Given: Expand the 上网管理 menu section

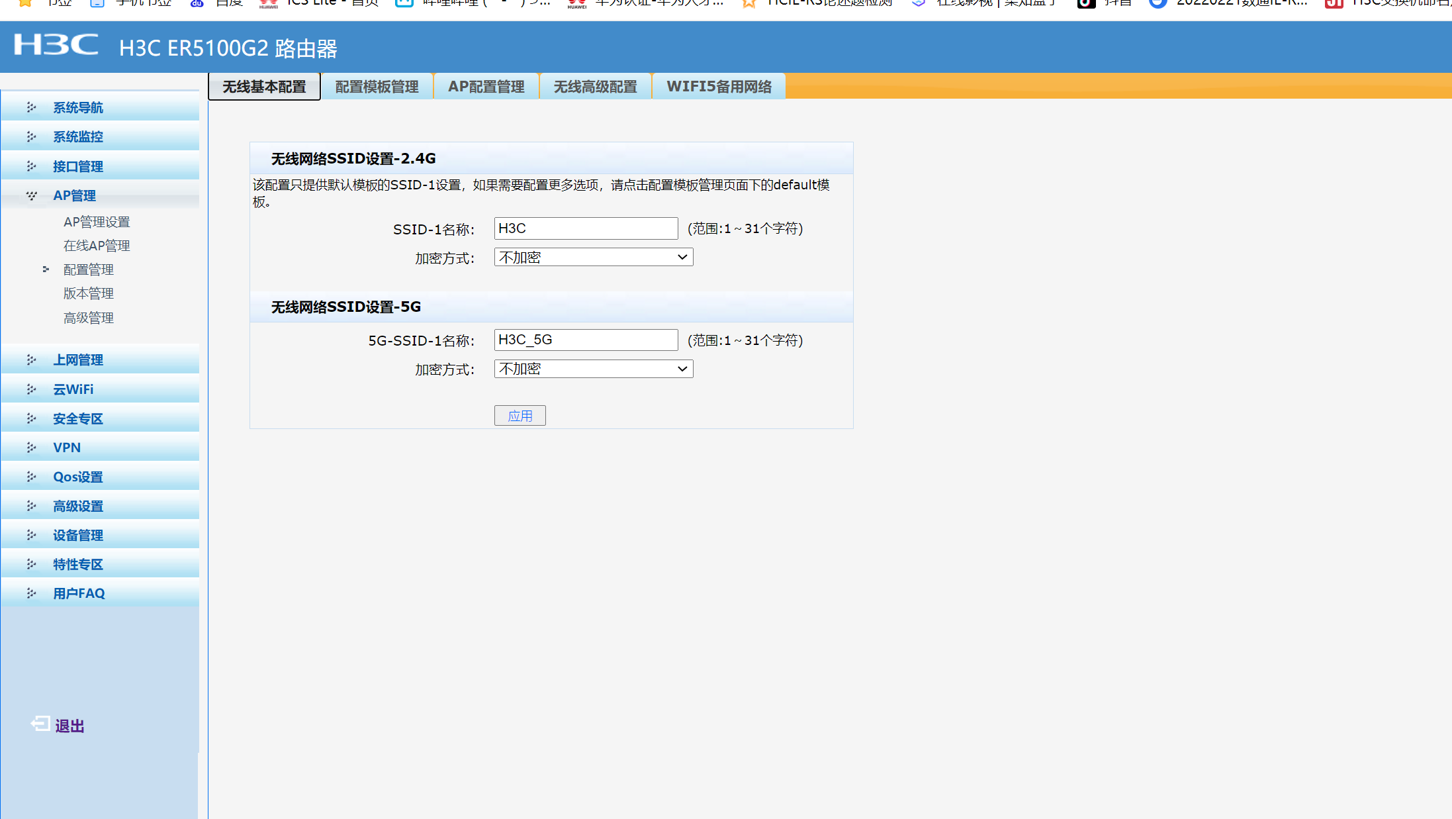Looking at the screenshot, I should pos(78,360).
